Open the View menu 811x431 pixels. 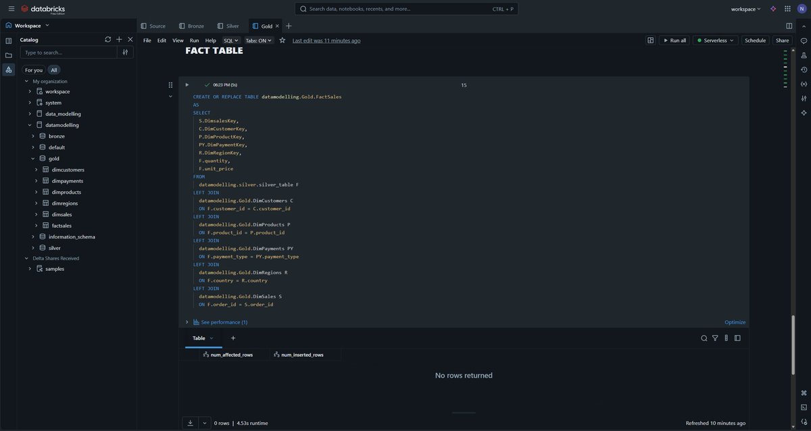pyautogui.click(x=178, y=41)
